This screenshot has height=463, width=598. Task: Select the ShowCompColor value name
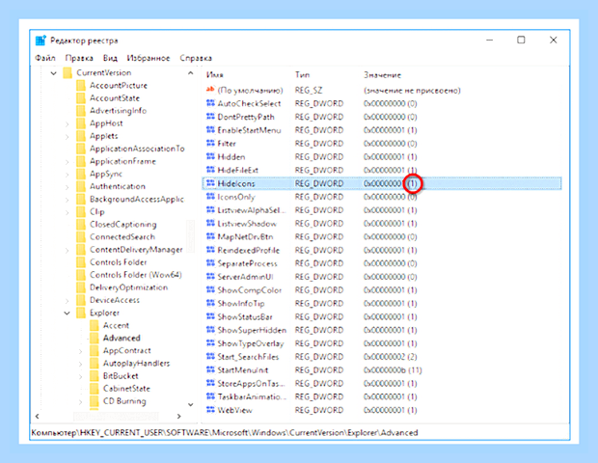pyautogui.click(x=250, y=290)
